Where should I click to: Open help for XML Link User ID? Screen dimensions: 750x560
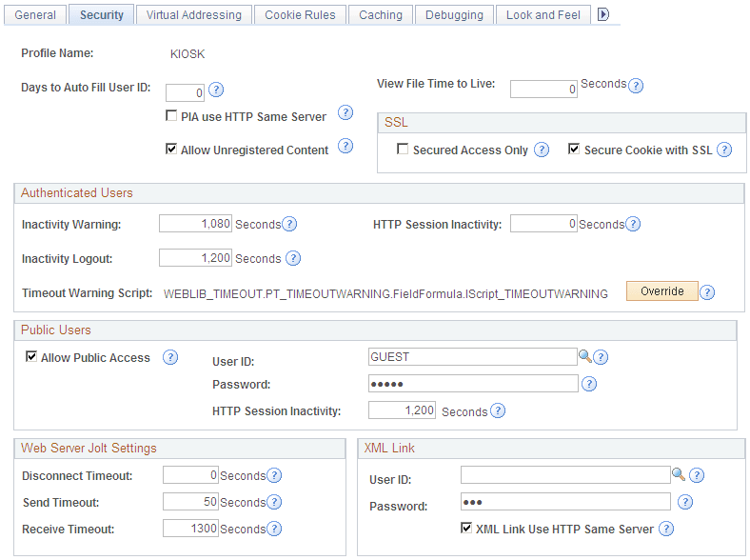[697, 475]
